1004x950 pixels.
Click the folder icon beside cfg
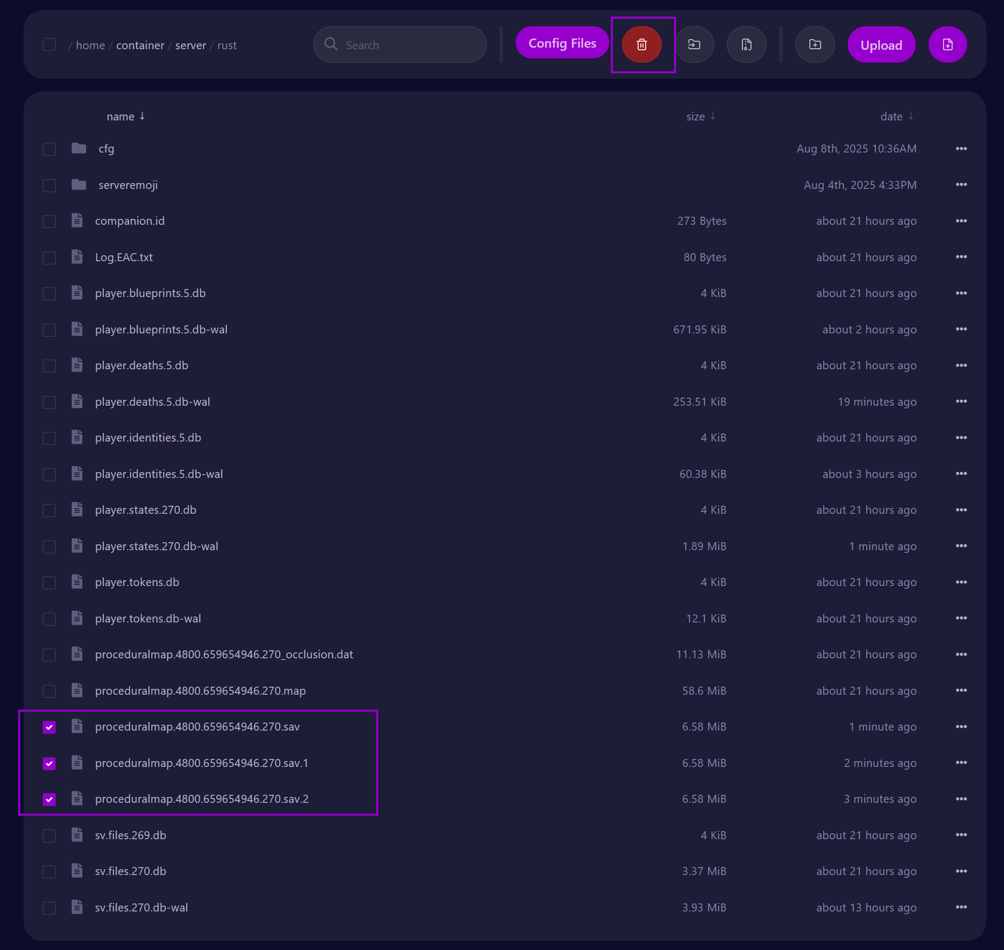click(78, 148)
